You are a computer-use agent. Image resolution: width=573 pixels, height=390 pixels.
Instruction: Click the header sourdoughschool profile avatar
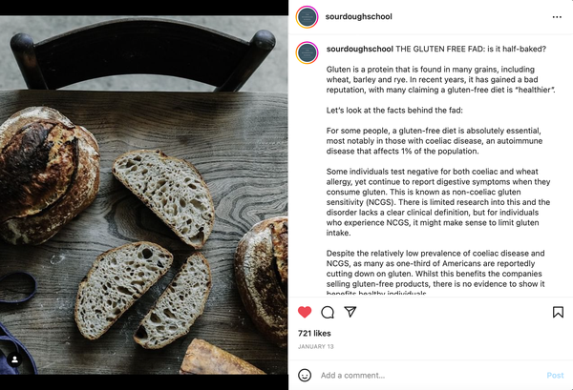coord(307,17)
